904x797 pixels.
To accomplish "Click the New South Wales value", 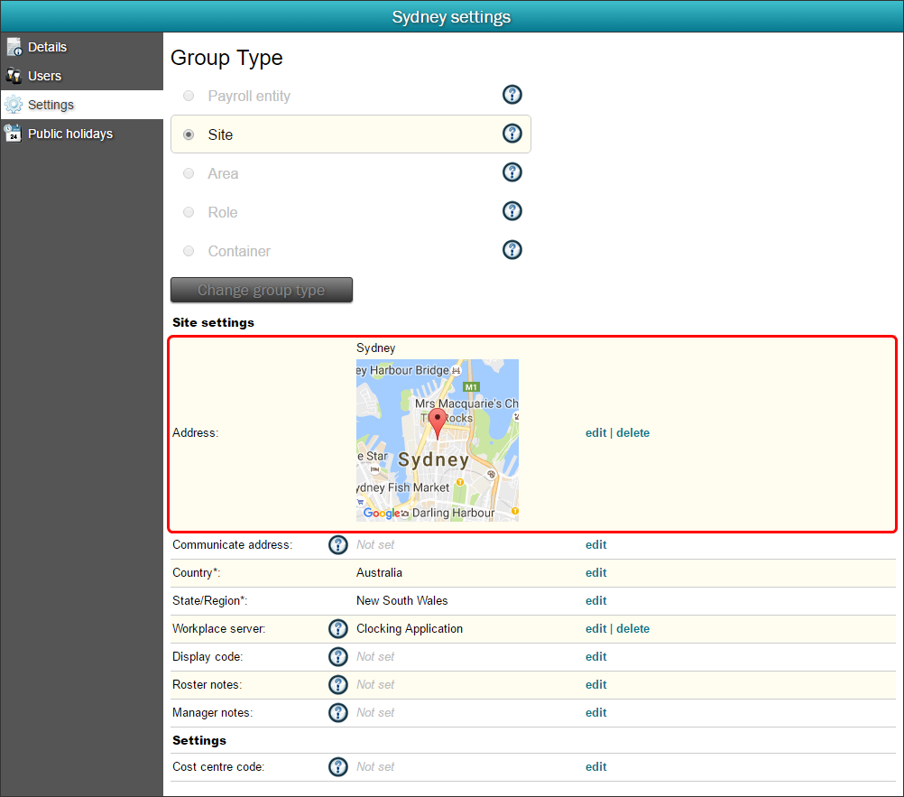I will tap(401, 600).
